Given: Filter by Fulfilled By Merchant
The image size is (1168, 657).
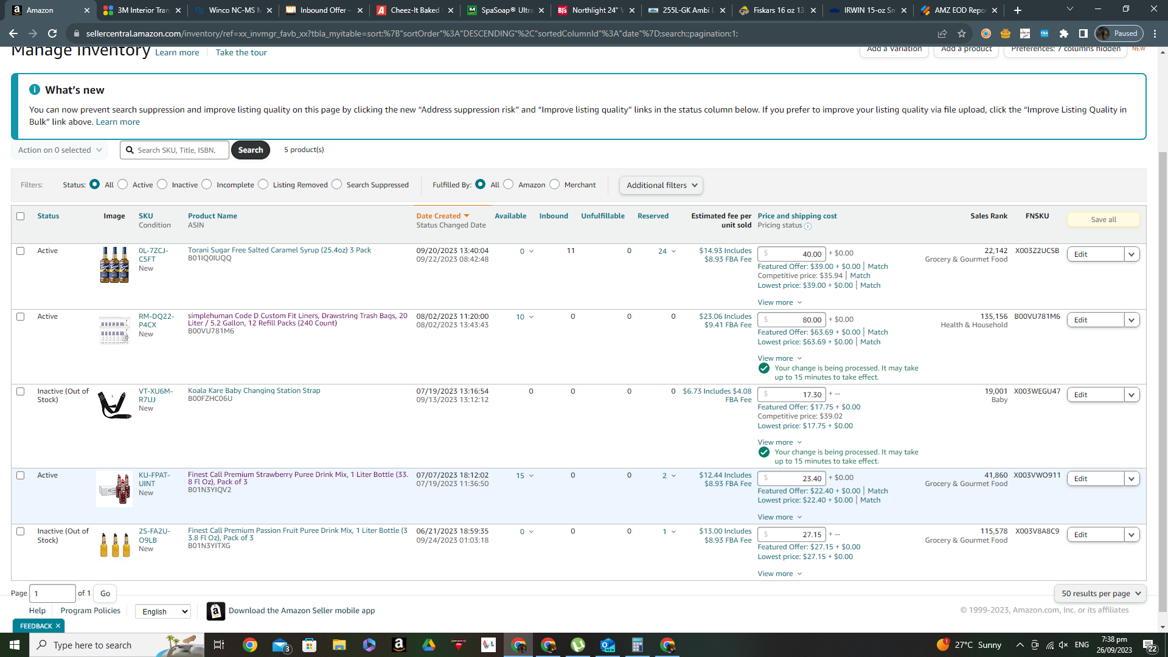Looking at the screenshot, I should coord(555,184).
